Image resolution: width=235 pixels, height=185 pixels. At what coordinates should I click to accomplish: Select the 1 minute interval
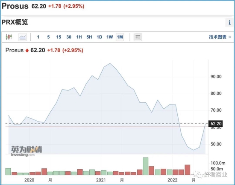(x=38, y=37)
